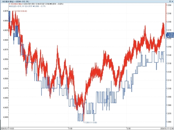Screen dimensions: 174x130
Task: Click right axis value 7.2060
Action: tap(169, 122)
